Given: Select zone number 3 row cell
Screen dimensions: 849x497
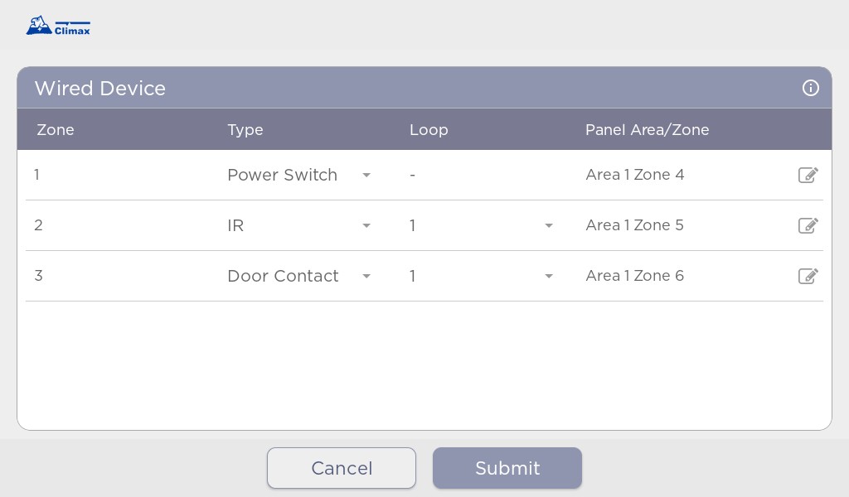Looking at the screenshot, I should pyautogui.click(x=38, y=276).
